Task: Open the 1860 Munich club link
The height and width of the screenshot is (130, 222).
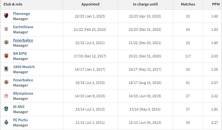Action: 24,67
